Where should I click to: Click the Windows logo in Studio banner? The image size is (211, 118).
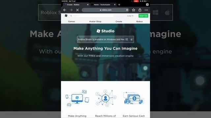point(127,39)
